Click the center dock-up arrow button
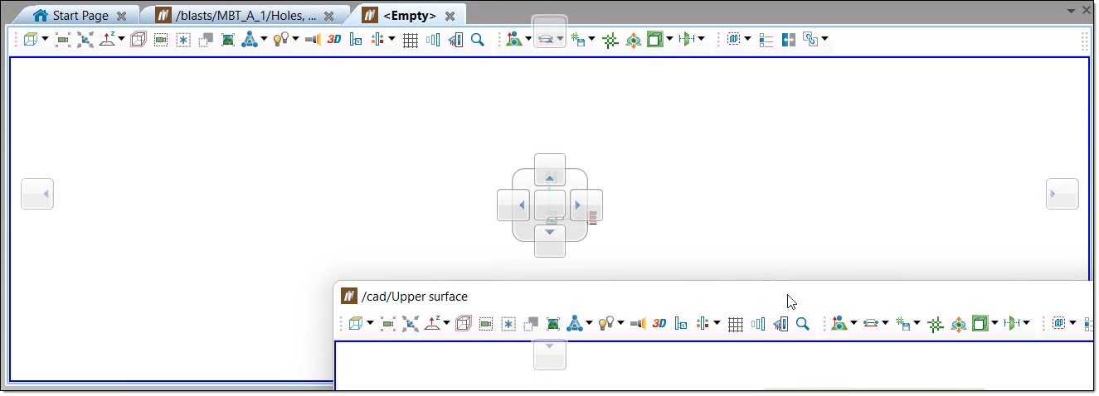Viewport: 1099px width, 396px height. coord(549,170)
